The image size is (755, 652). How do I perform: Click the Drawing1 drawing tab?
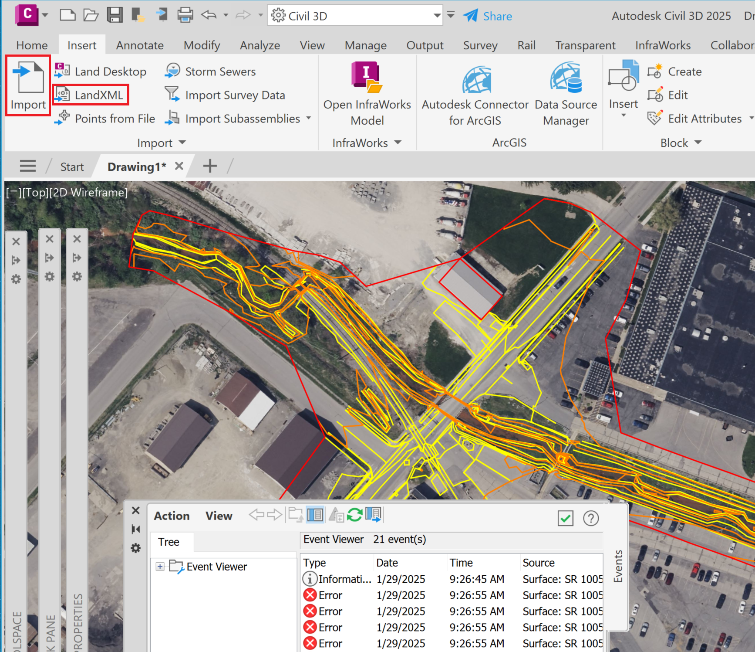(136, 166)
